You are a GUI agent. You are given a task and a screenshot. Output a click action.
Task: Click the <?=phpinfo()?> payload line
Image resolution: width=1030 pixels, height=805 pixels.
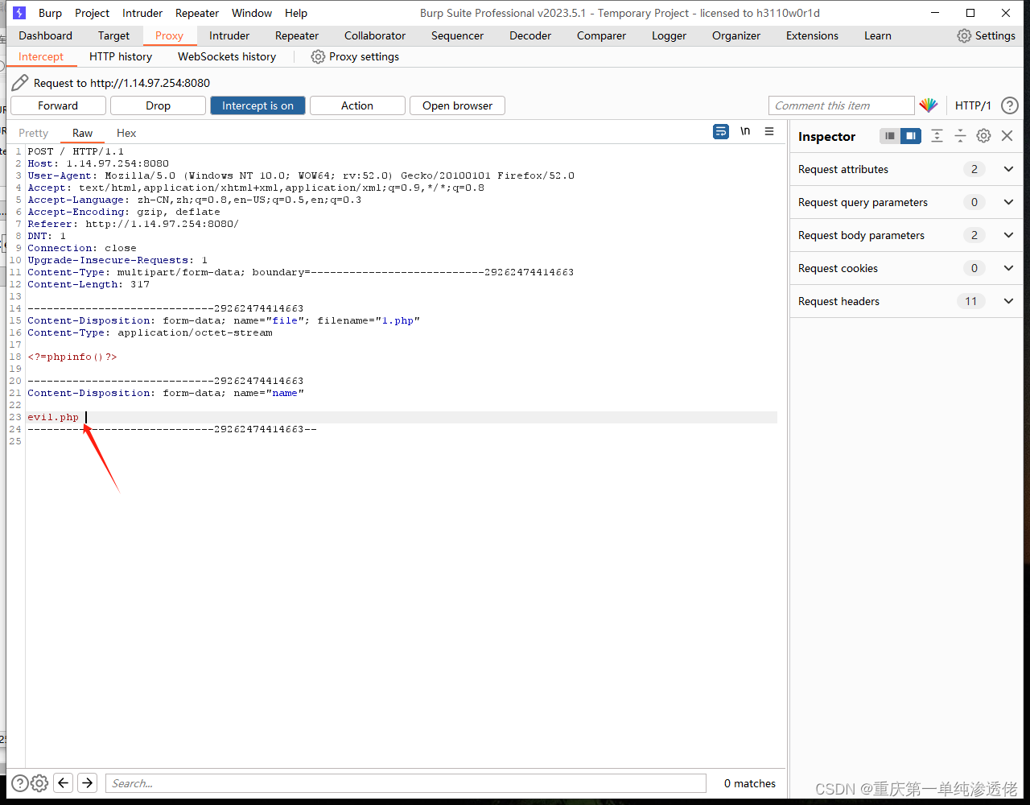click(x=72, y=357)
